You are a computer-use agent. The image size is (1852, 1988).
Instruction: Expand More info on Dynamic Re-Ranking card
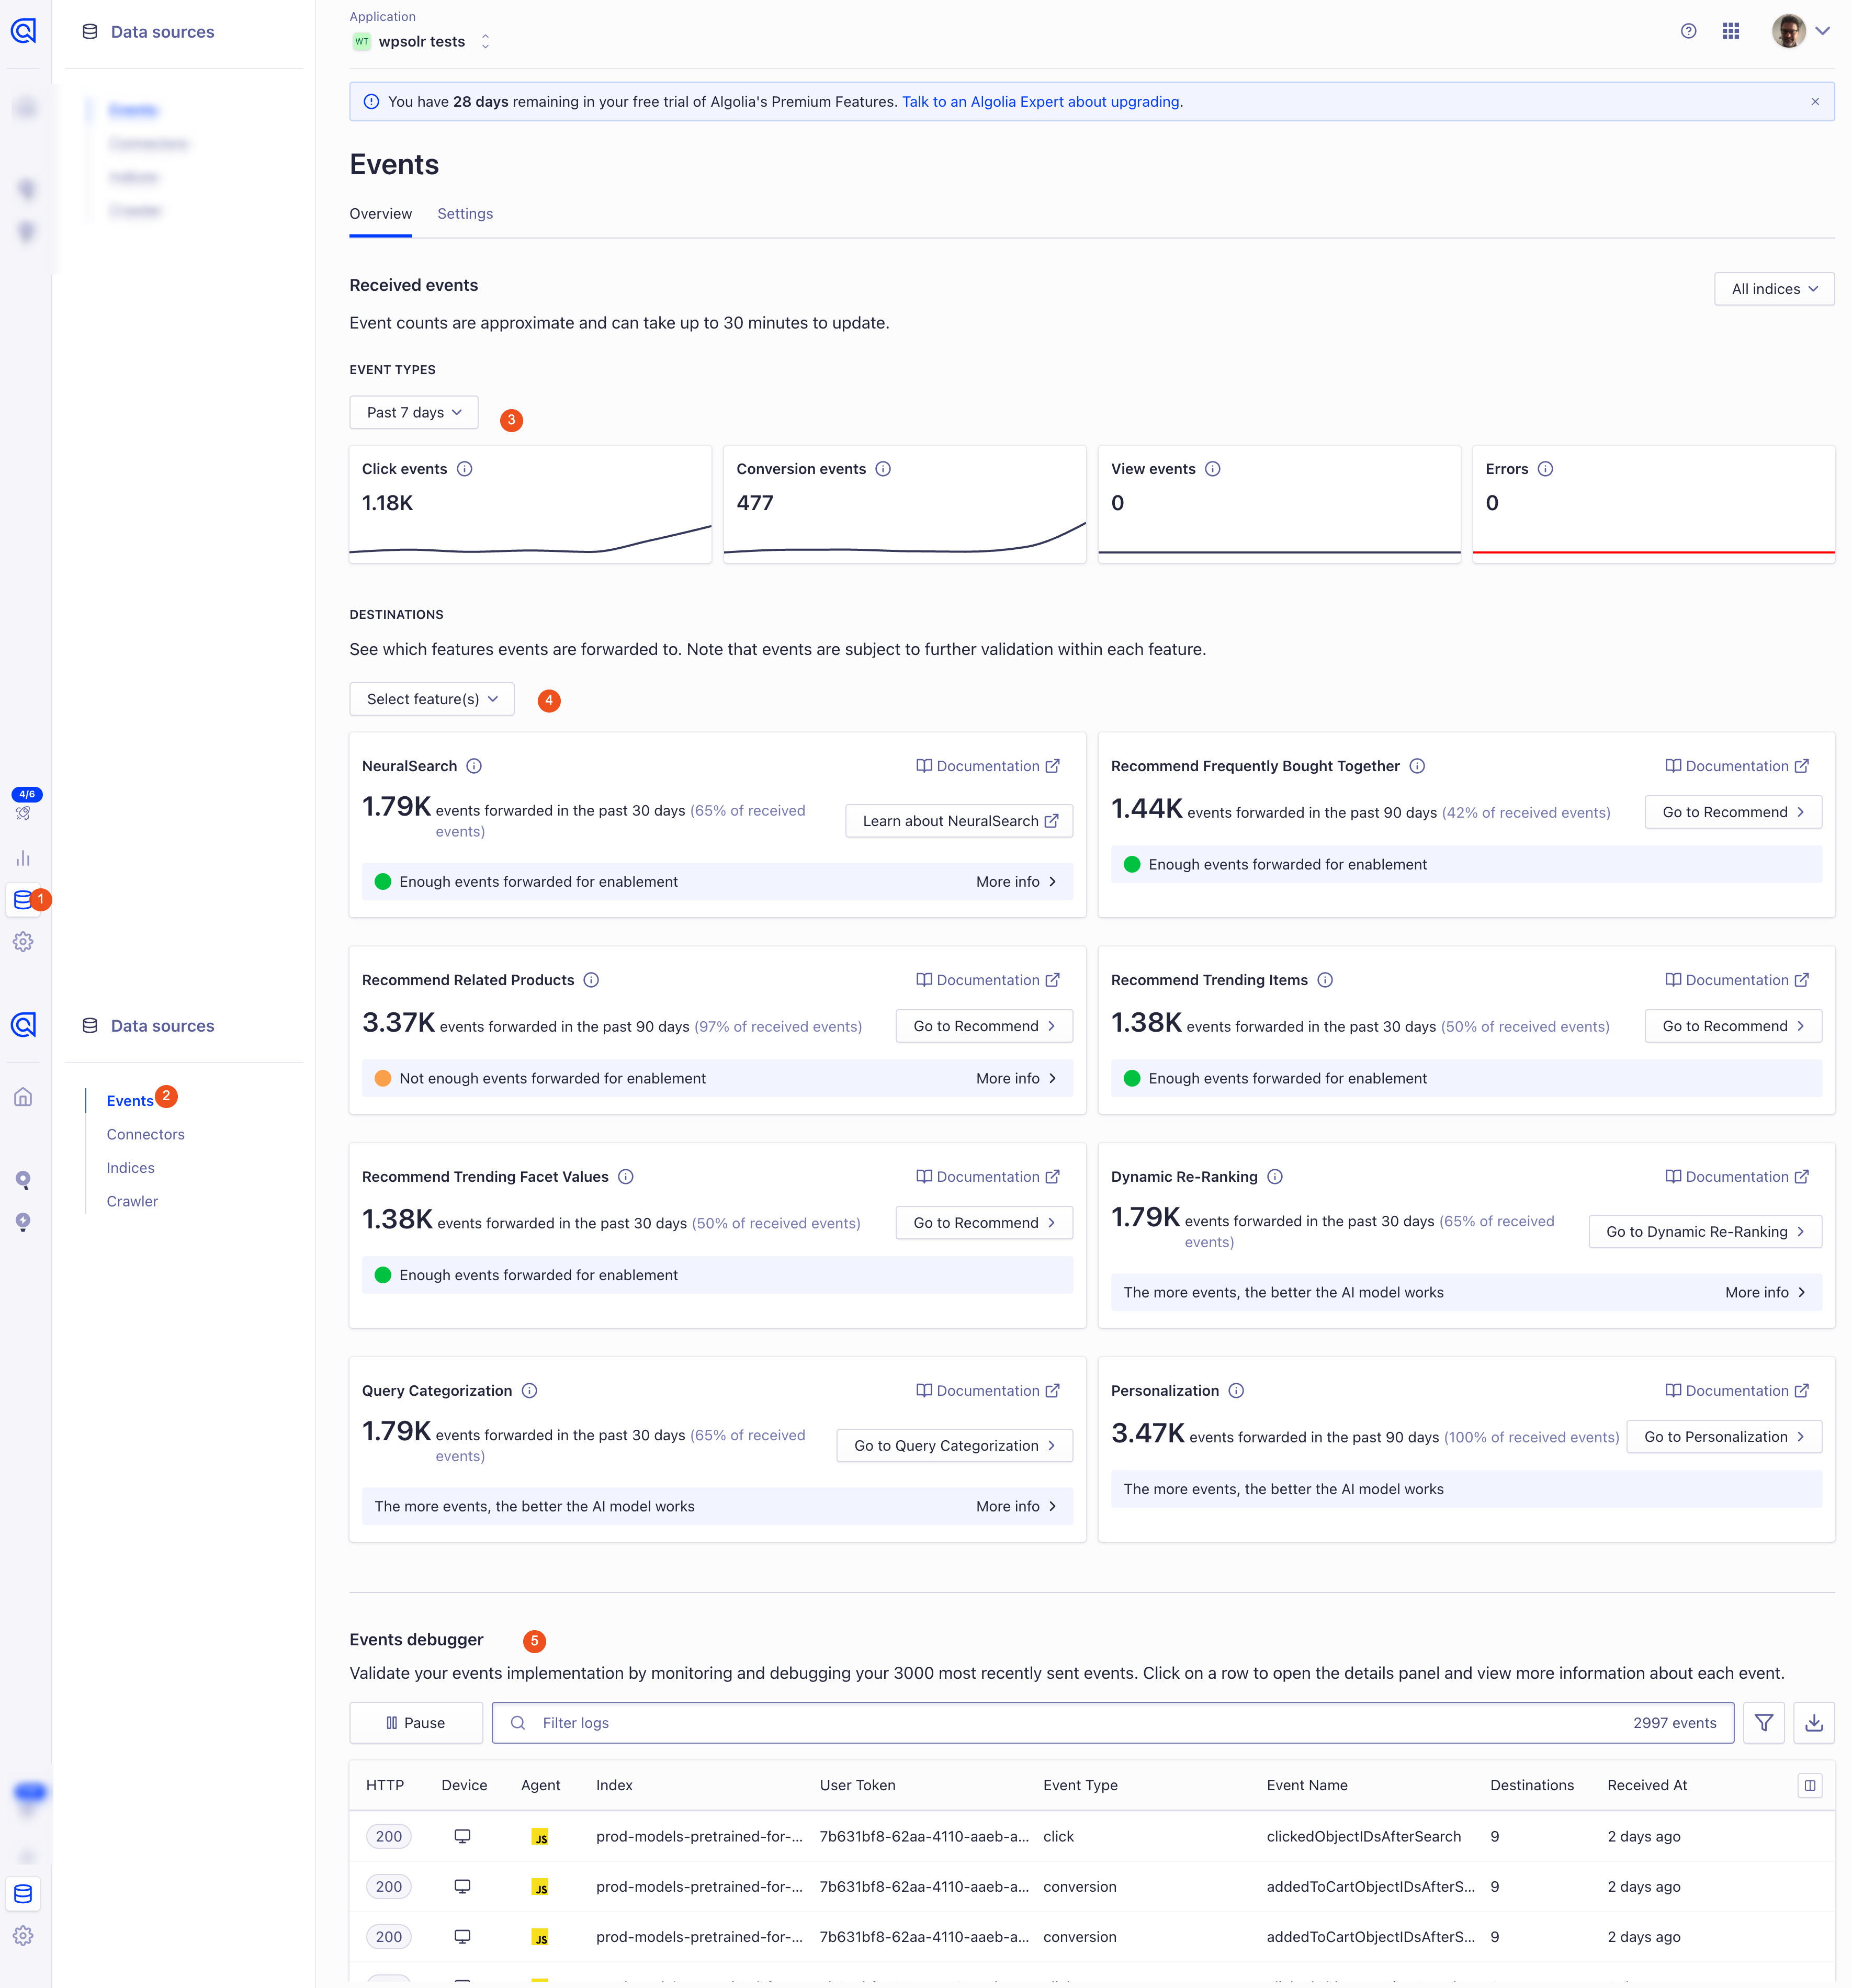tap(1766, 1293)
